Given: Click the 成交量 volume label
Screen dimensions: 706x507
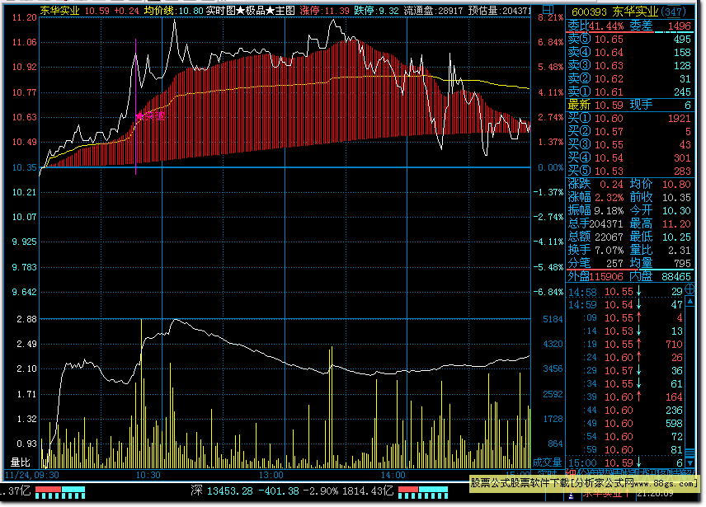Looking at the screenshot, I should (x=548, y=462).
